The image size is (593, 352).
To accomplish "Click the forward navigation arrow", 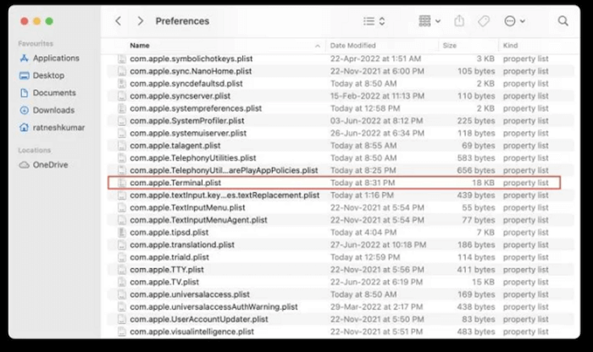I will point(140,20).
